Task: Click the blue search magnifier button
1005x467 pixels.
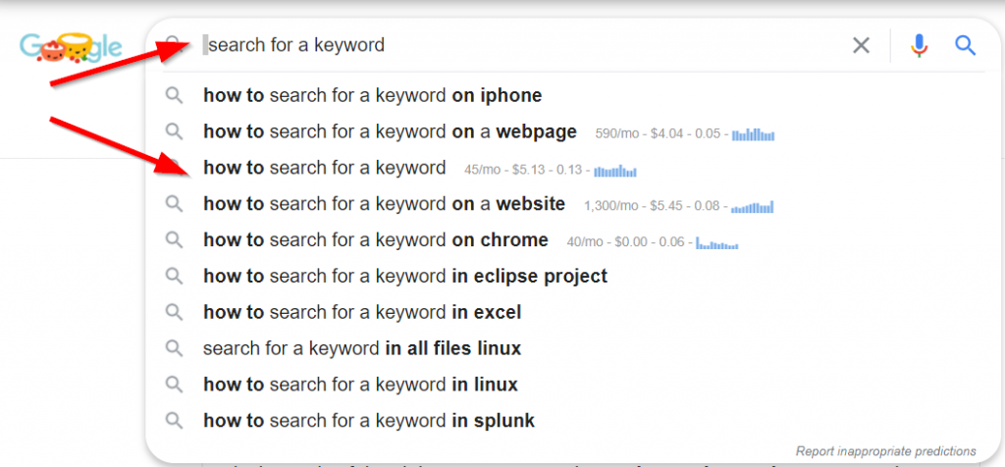Action: [x=966, y=45]
